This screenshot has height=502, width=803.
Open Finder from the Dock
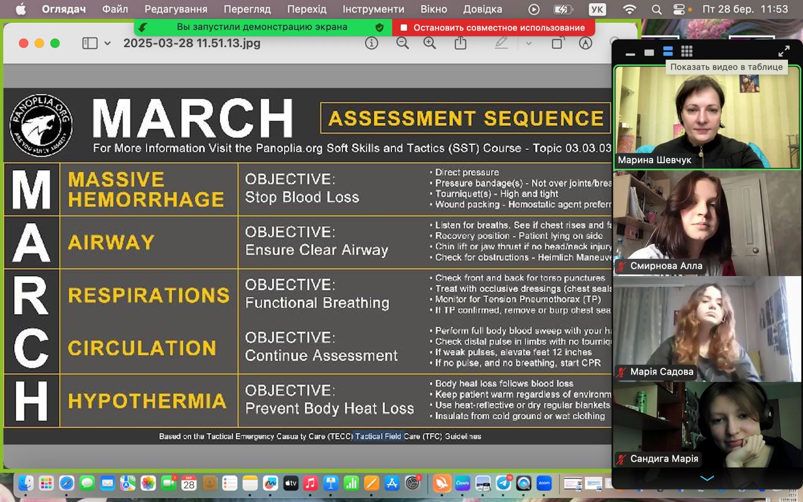(x=26, y=483)
